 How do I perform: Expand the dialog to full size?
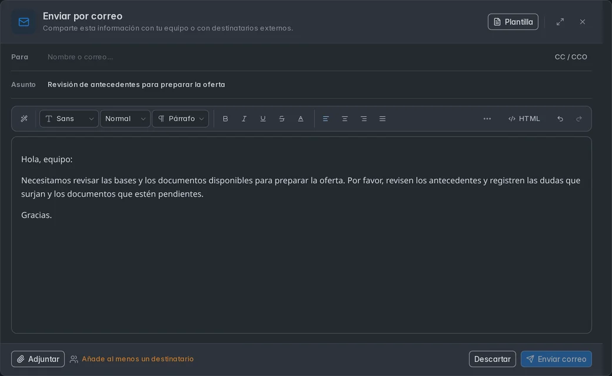coord(560,22)
